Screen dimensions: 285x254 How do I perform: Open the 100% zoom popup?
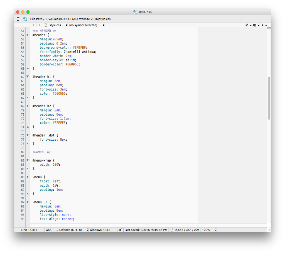[209, 230]
